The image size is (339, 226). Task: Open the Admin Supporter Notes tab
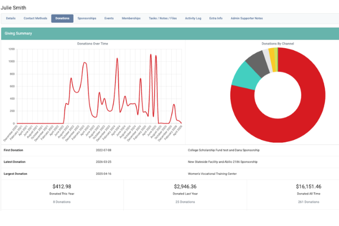(x=246, y=19)
